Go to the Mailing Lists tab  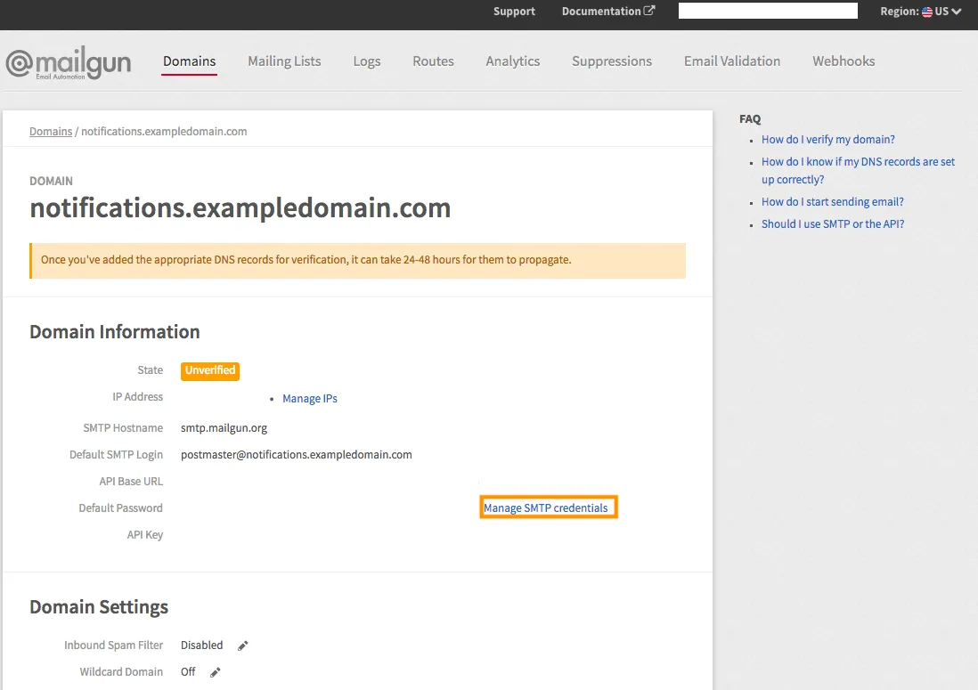coord(284,61)
